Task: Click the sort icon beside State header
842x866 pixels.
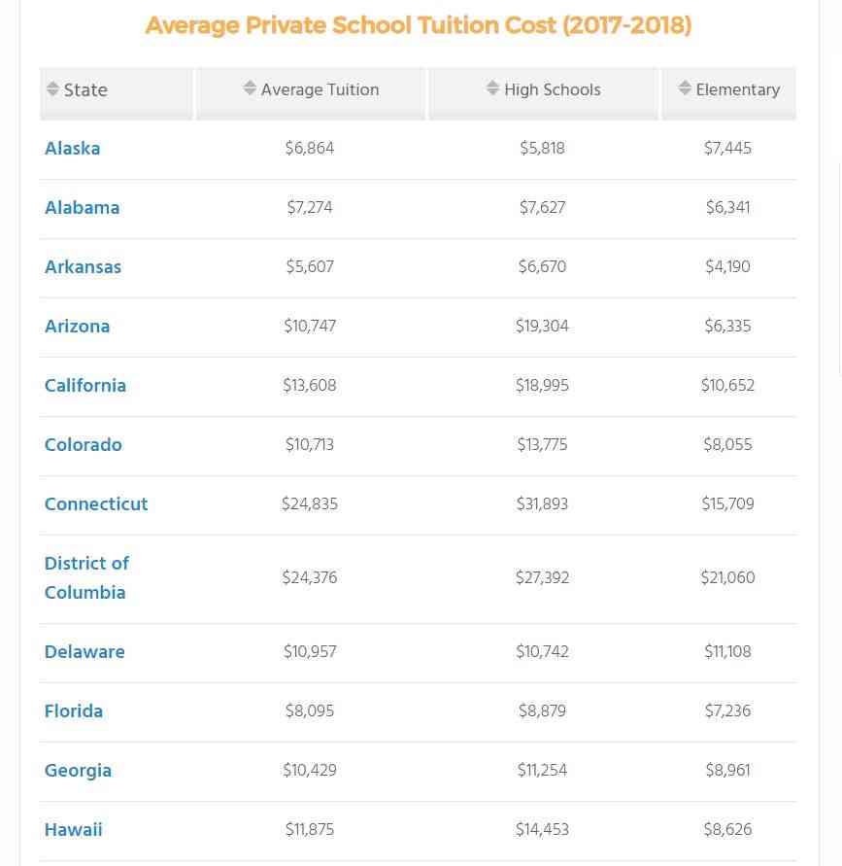Action: coord(52,89)
